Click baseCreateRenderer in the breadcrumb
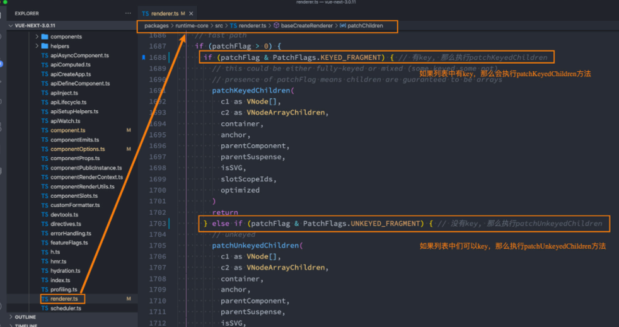Screen dimensions: 619x327 click(307, 26)
